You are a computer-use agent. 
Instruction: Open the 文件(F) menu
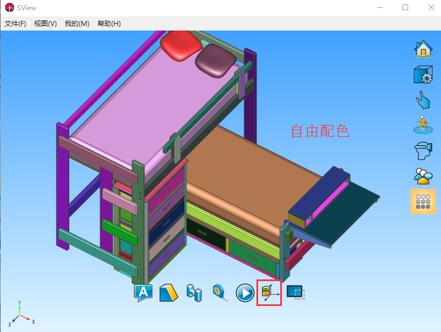click(x=15, y=24)
